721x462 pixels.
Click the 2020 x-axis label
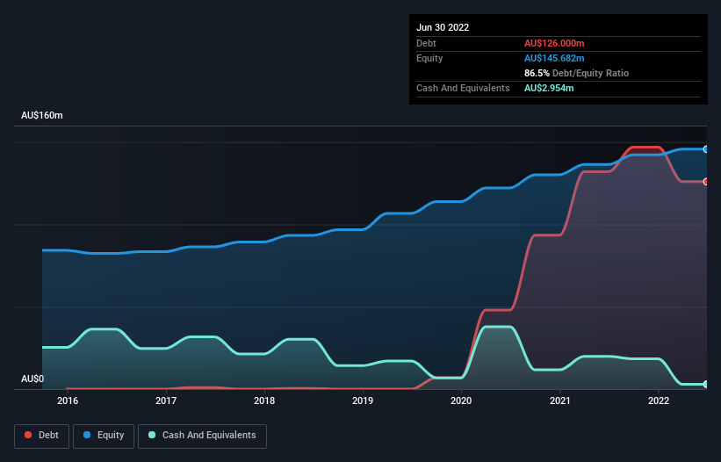(461, 401)
